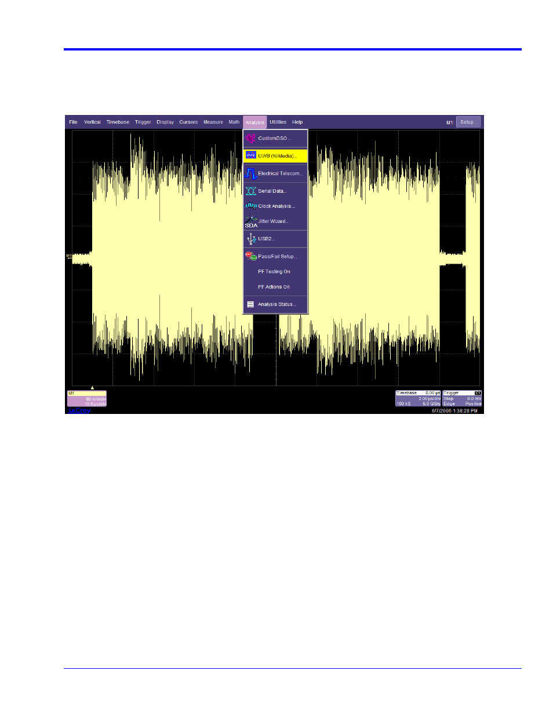This screenshot has width=553, height=717.
Task: Click the date and time readout
Action: pos(454,410)
